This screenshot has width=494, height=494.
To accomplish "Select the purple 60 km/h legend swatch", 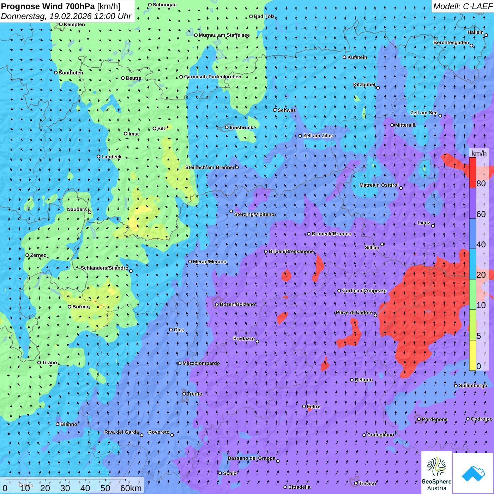I will [x=472, y=203].
